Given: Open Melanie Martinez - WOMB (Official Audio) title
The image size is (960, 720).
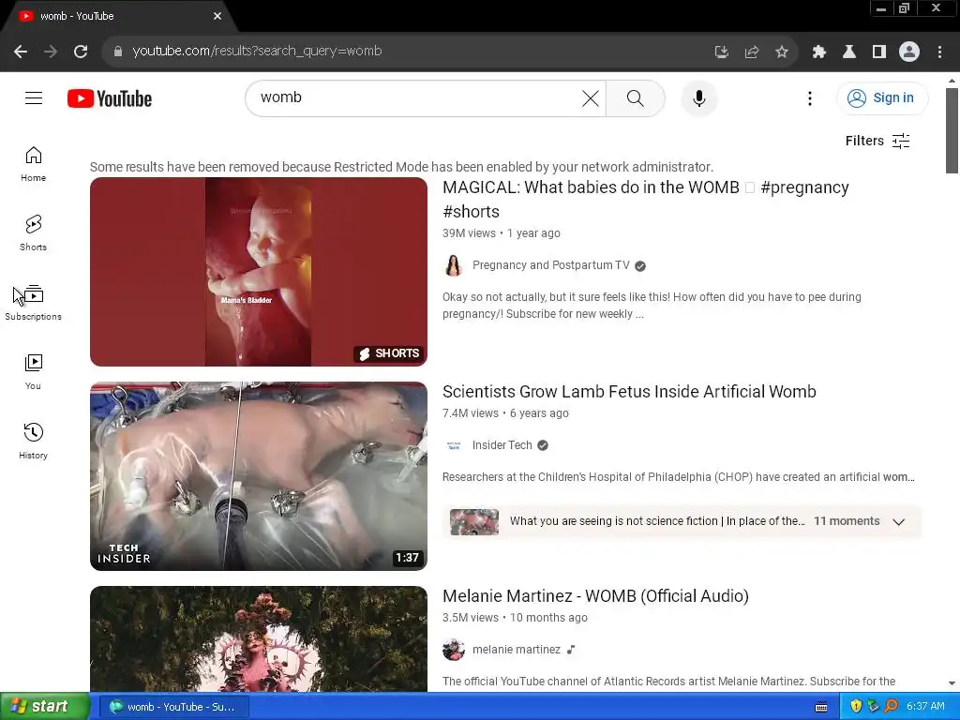Looking at the screenshot, I should tap(595, 596).
